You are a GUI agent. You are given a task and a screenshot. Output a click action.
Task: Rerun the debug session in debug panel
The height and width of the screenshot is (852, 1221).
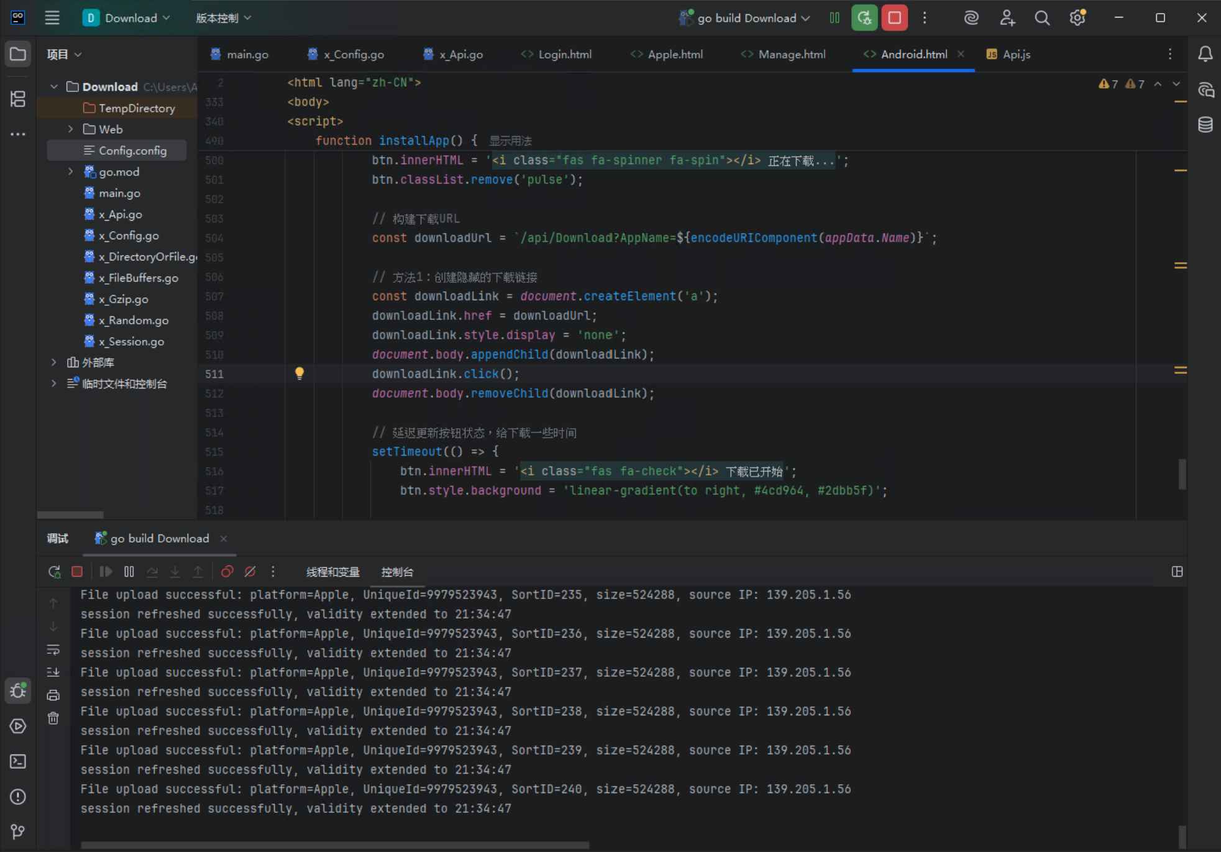[54, 572]
